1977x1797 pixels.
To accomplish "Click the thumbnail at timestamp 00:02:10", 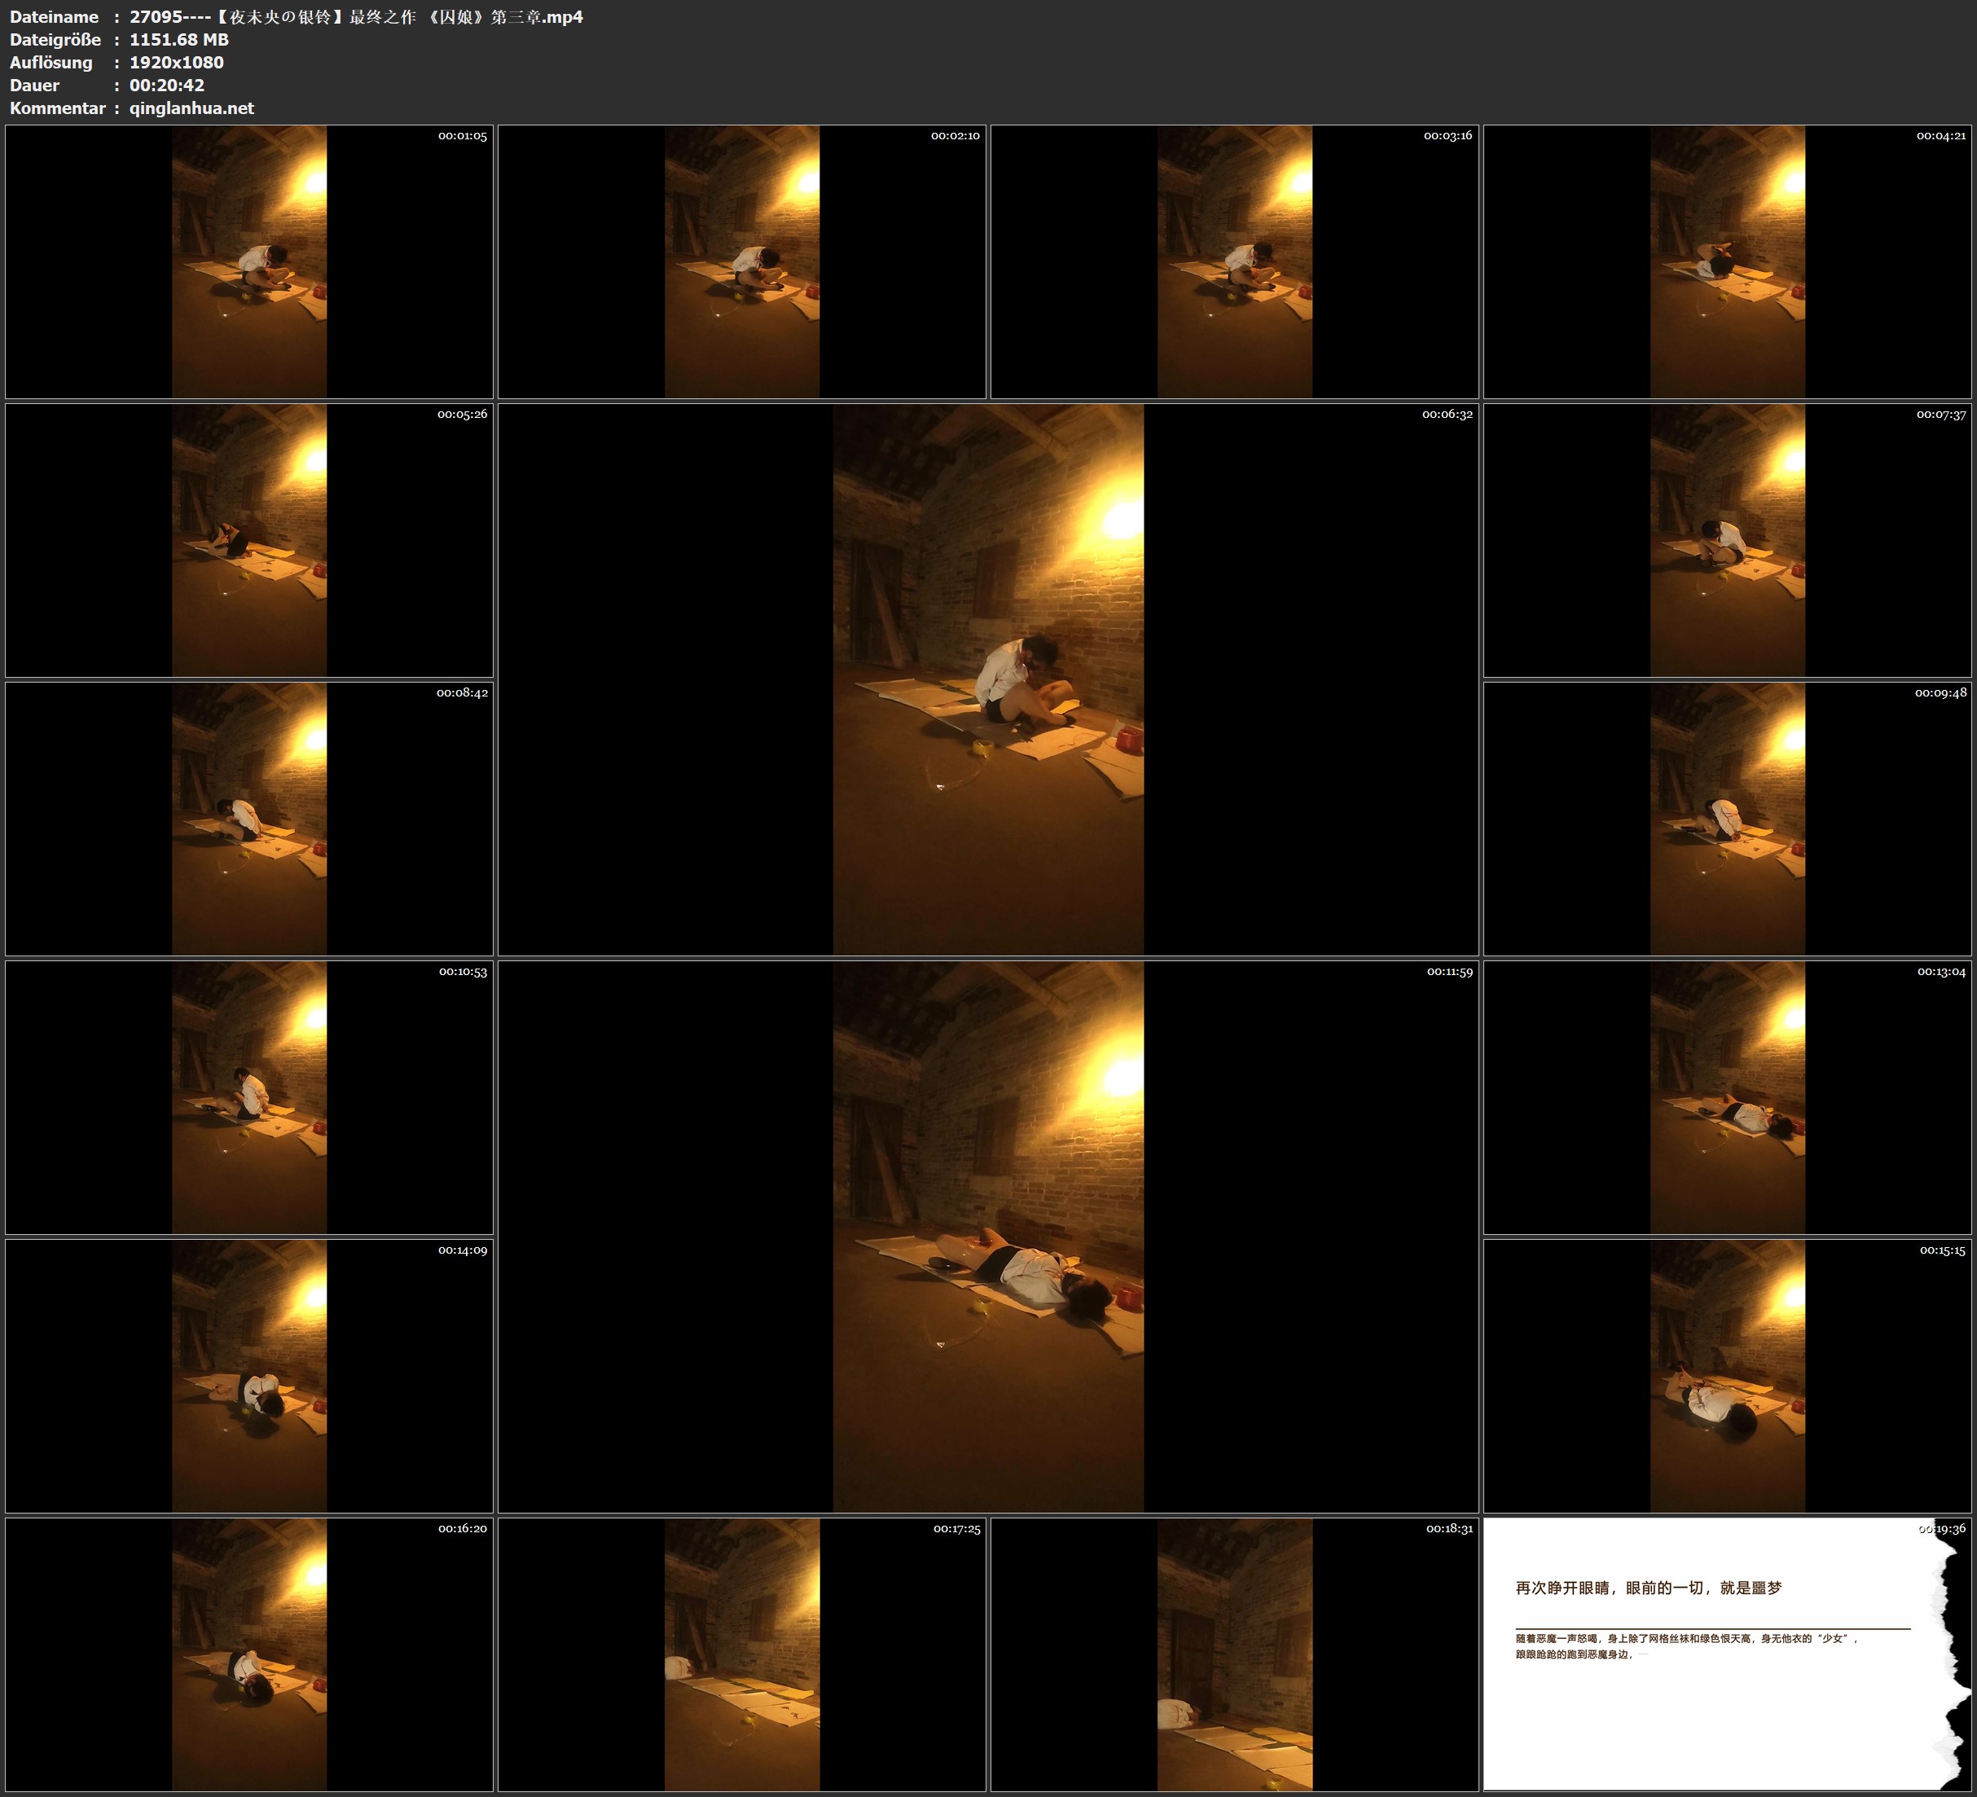I will 741,261.
